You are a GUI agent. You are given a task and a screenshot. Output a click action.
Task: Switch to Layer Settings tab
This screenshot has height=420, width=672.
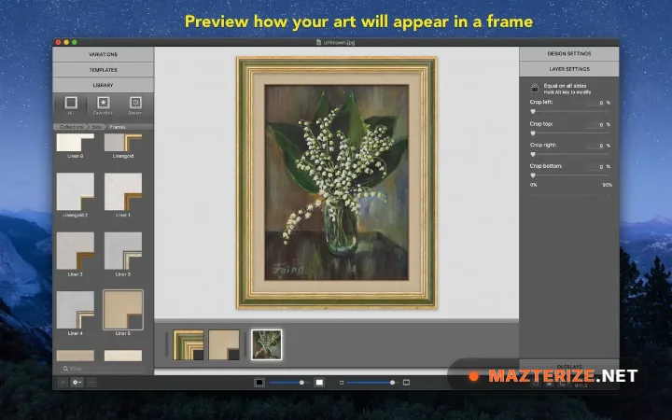(x=569, y=69)
